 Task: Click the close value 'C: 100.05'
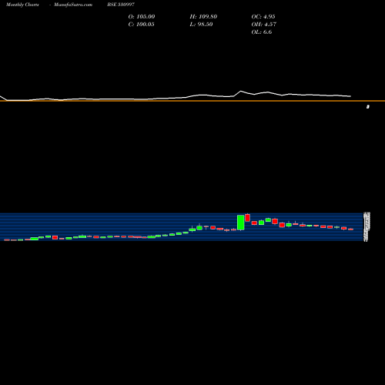[x=141, y=25]
